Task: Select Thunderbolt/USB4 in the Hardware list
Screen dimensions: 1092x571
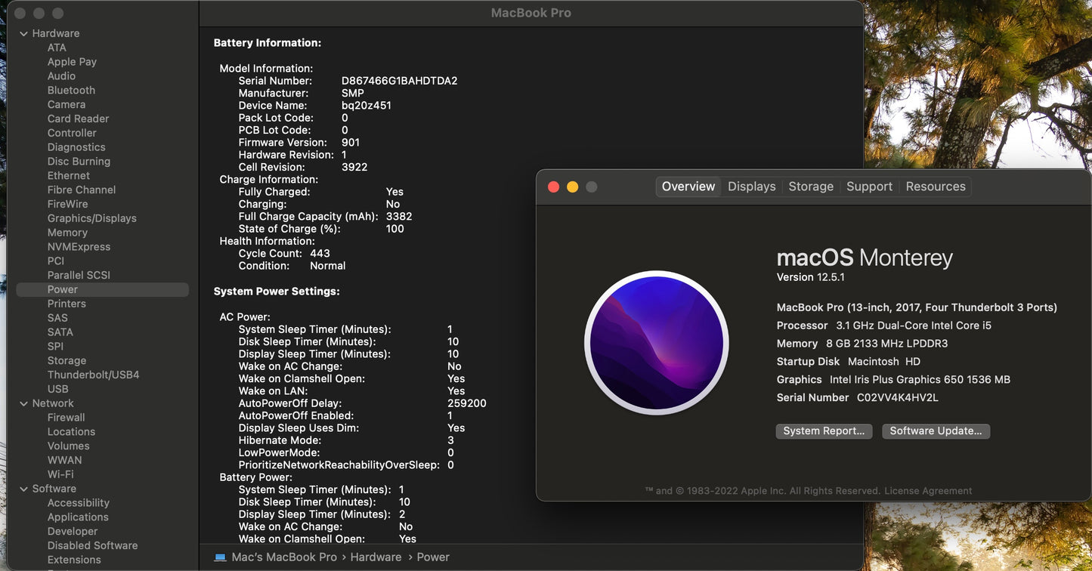Action: tap(93, 375)
